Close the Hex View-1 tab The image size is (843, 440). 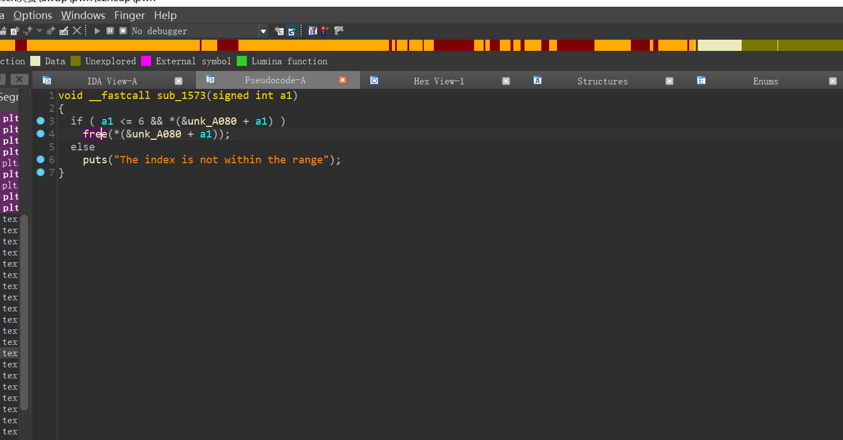click(506, 81)
